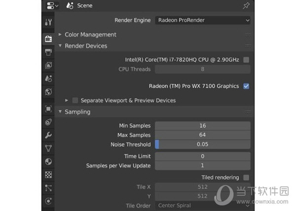Click the Sampling panel title
296x211 pixels.
[x=77, y=112]
